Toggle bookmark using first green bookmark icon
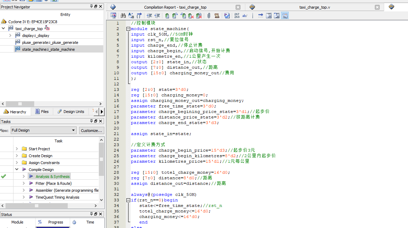This screenshot has width=408, height=228. point(167,16)
